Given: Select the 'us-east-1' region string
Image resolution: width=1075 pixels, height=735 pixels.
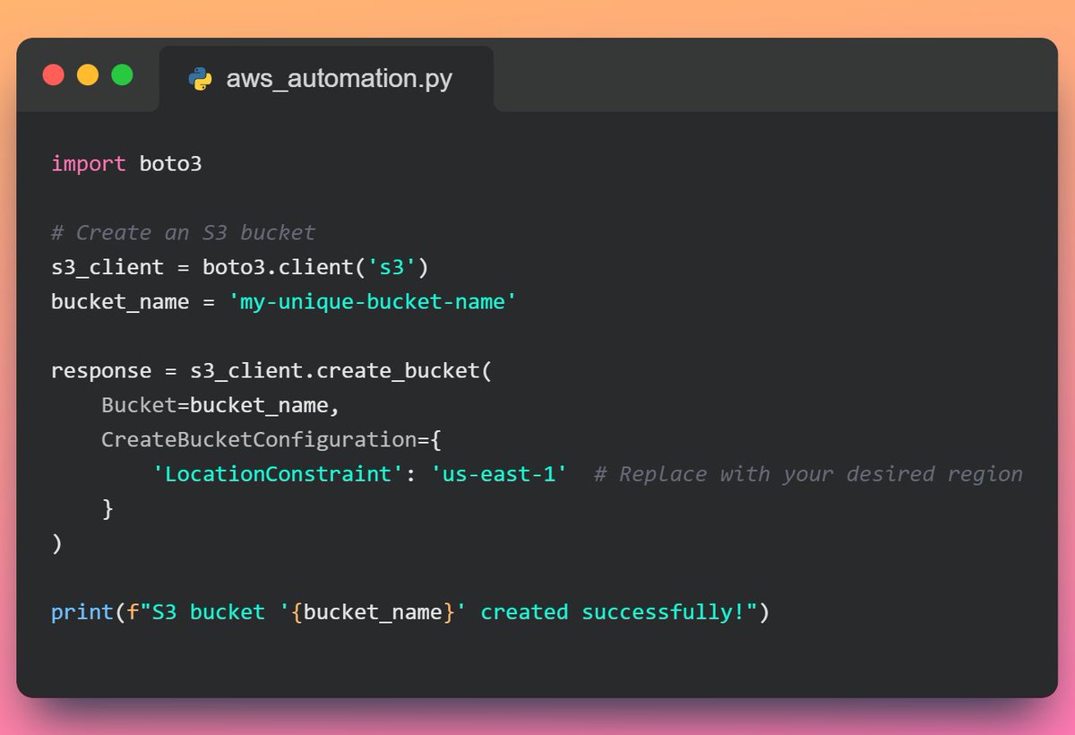Looking at the screenshot, I should (x=500, y=473).
